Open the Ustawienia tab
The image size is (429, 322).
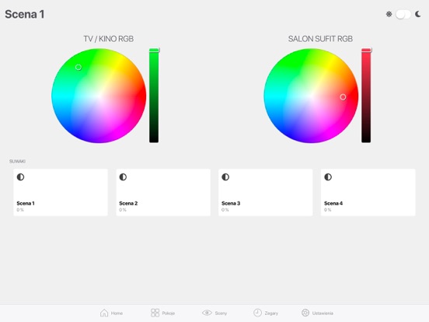(x=317, y=313)
